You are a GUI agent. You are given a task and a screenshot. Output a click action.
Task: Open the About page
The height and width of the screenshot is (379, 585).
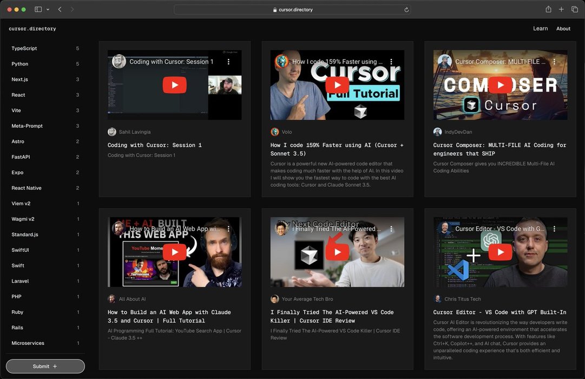[563, 29]
